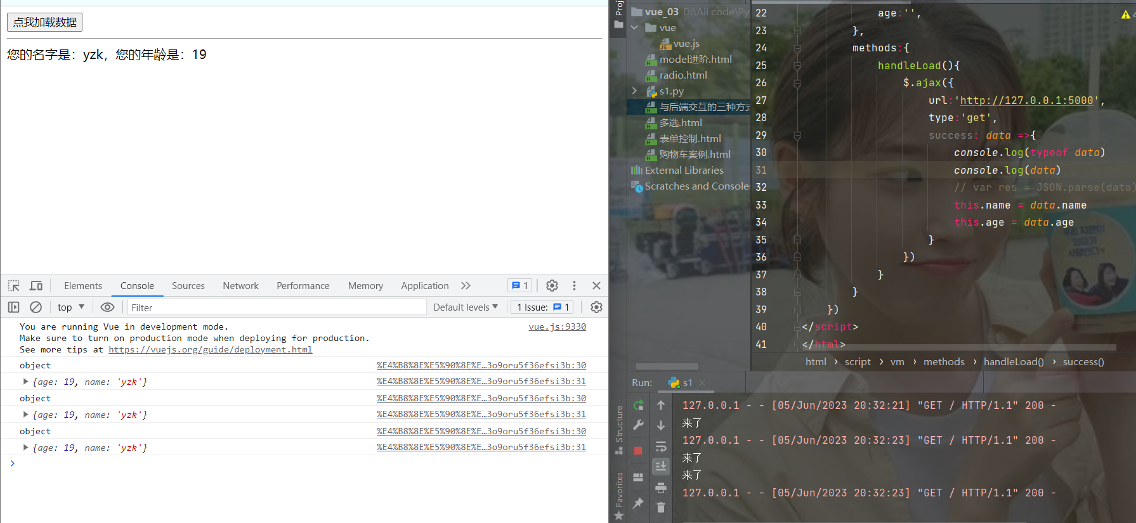Close the DevTools panel
Viewport: 1136px width, 523px height.
click(x=596, y=286)
